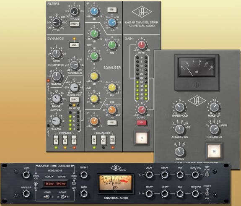
Task: Click the compressor THRESHOLD knob on channel strip
Action: (74, 65)
